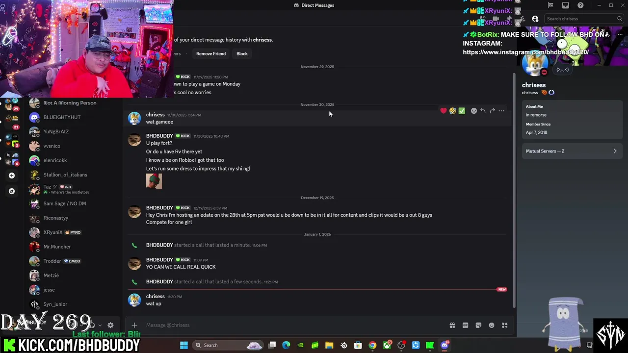628x353 pixels.
Task: Open the emoji picker in message bar
Action: 492,325
